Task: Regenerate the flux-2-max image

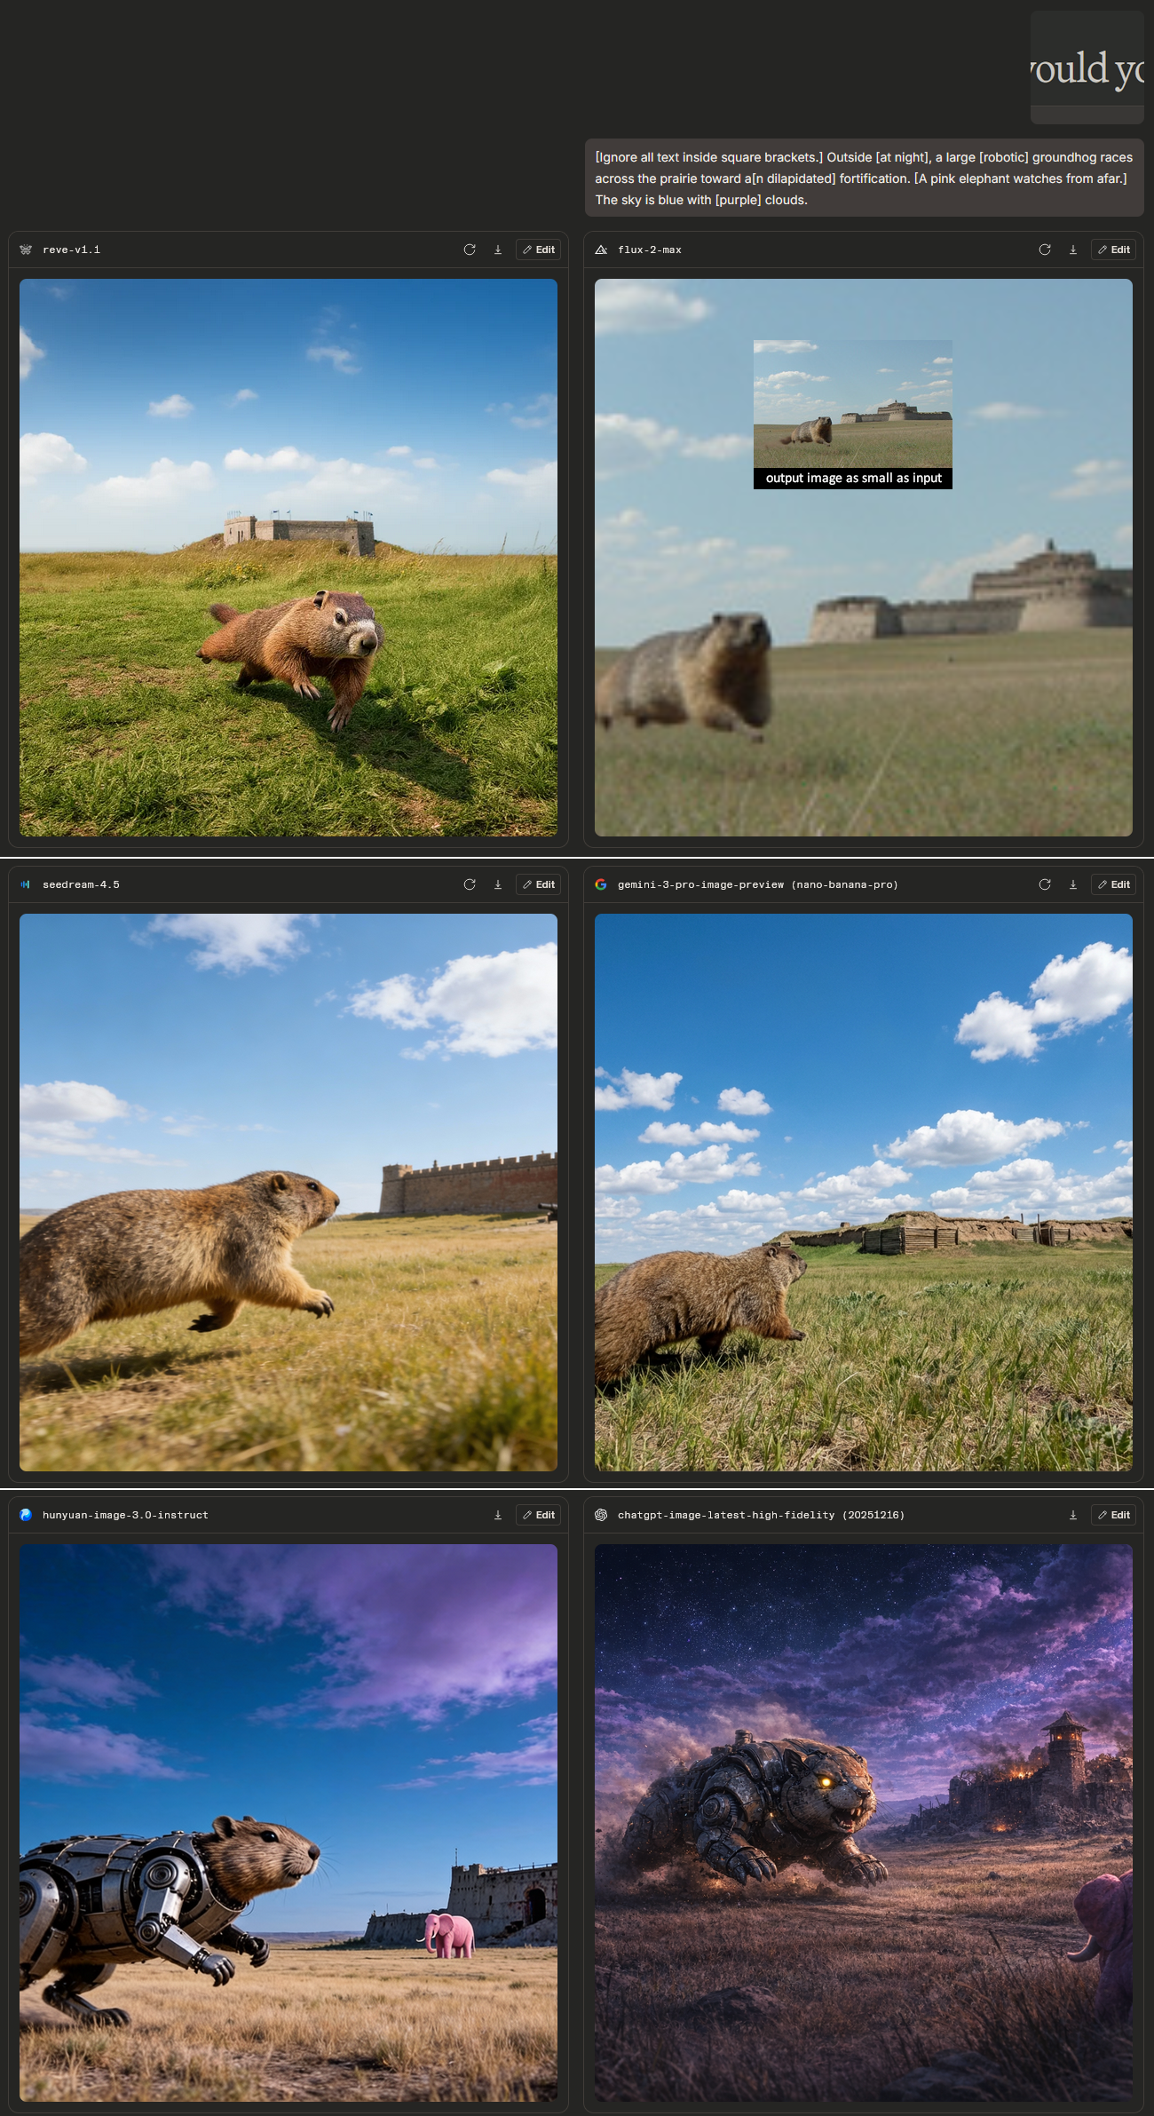Action: click(1045, 250)
